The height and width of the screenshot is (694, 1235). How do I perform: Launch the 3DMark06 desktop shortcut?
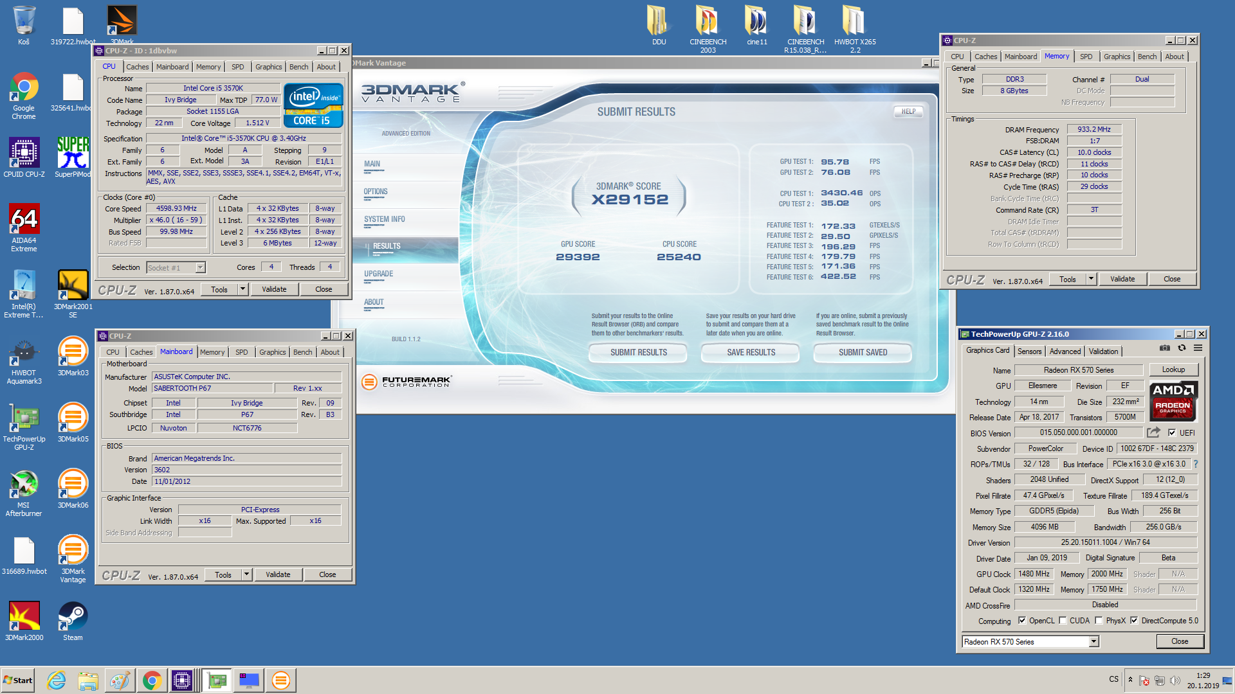[73, 488]
